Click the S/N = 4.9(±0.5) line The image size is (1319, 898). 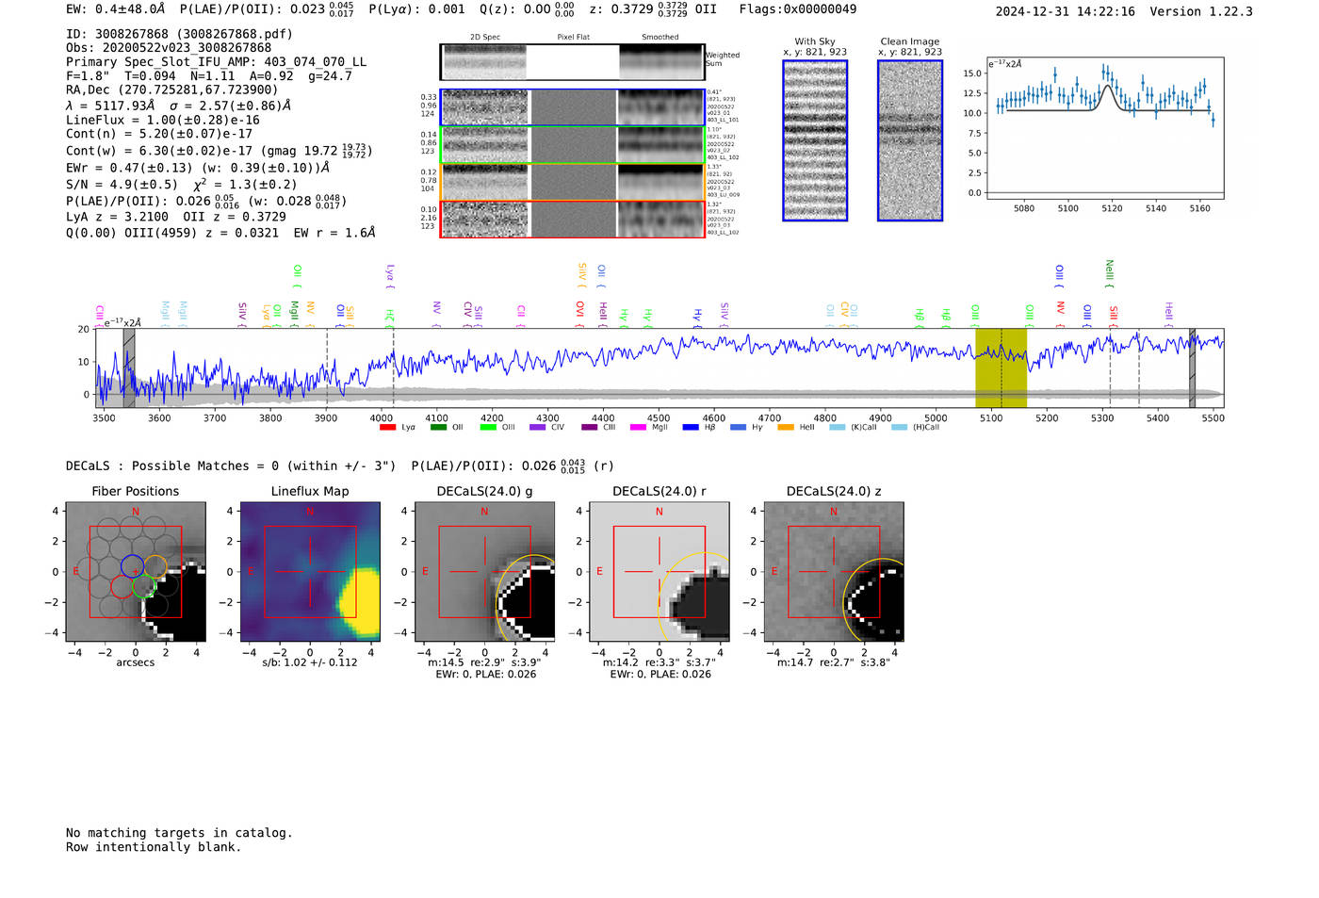pos(182,184)
